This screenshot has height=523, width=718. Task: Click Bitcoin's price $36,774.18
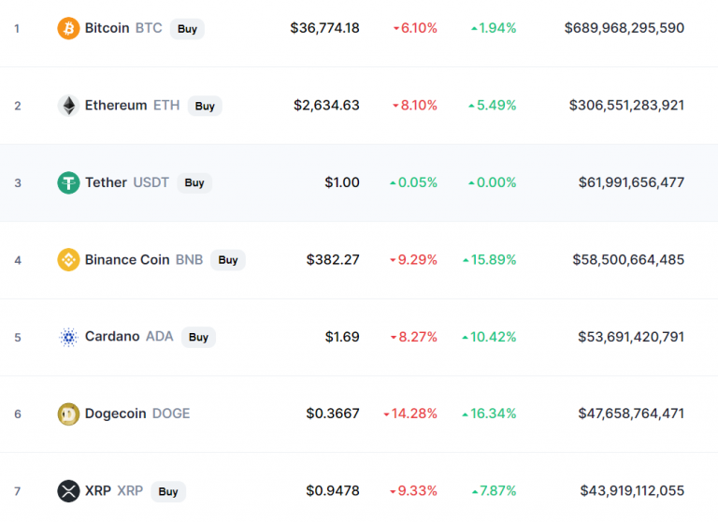324,28
